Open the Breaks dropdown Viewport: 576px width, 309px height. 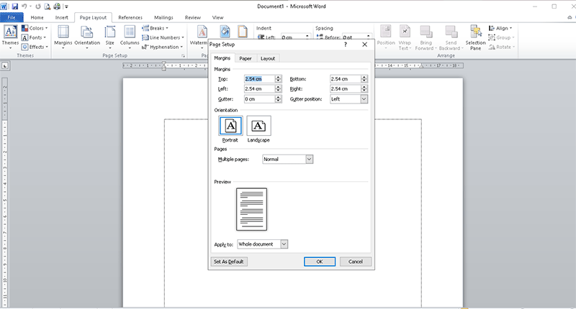156,28
